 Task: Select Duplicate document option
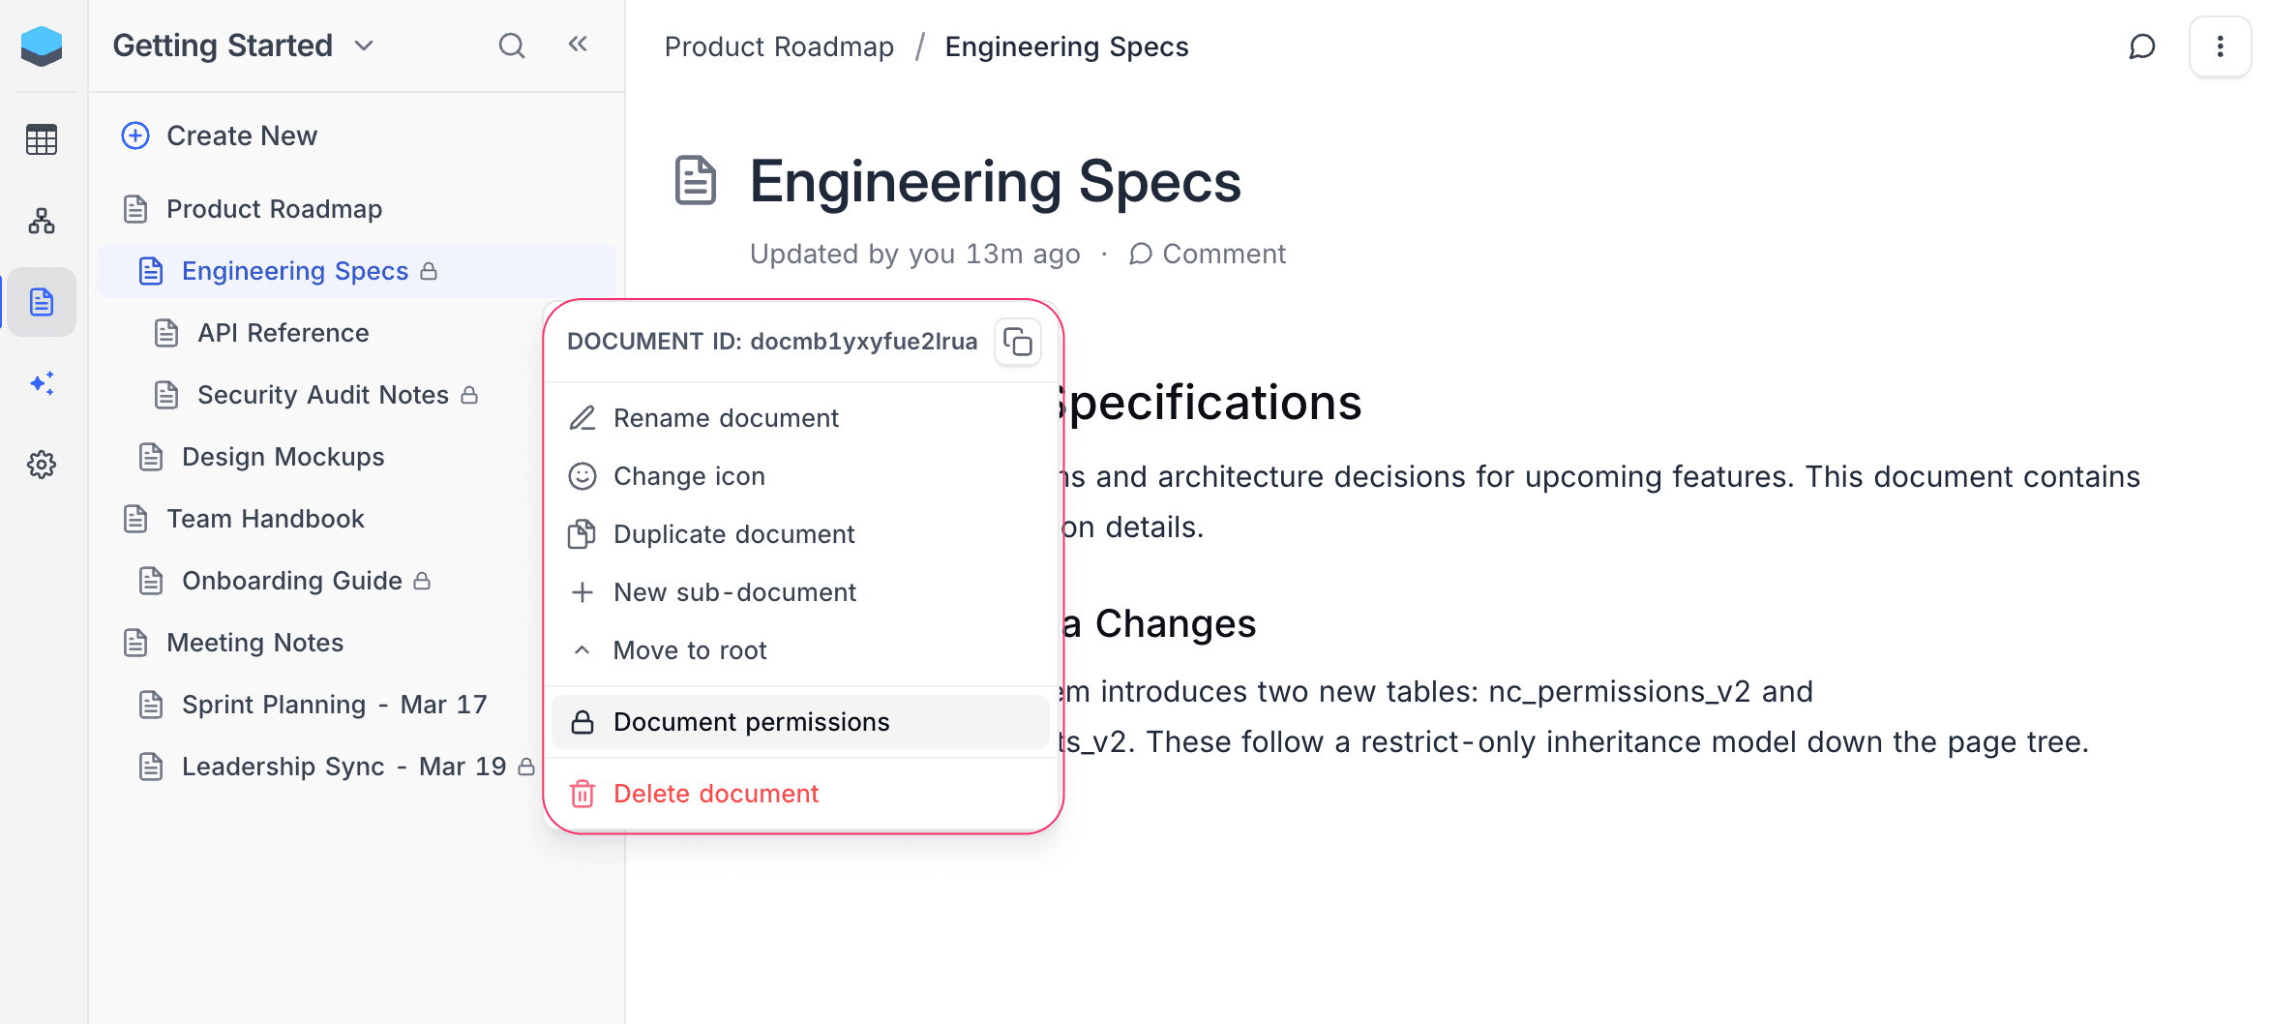(733, 533)
